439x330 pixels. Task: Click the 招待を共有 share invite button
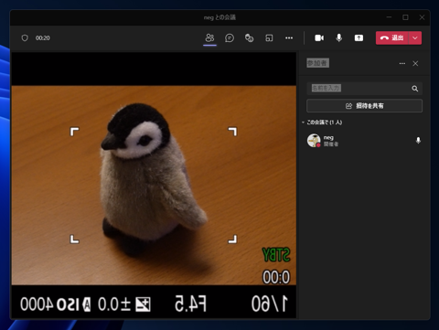point(364,106)
